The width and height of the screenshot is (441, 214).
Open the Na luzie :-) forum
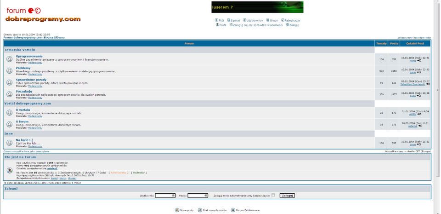point(24,140)
